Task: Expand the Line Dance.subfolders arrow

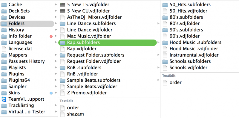Action: coord(159,24)
